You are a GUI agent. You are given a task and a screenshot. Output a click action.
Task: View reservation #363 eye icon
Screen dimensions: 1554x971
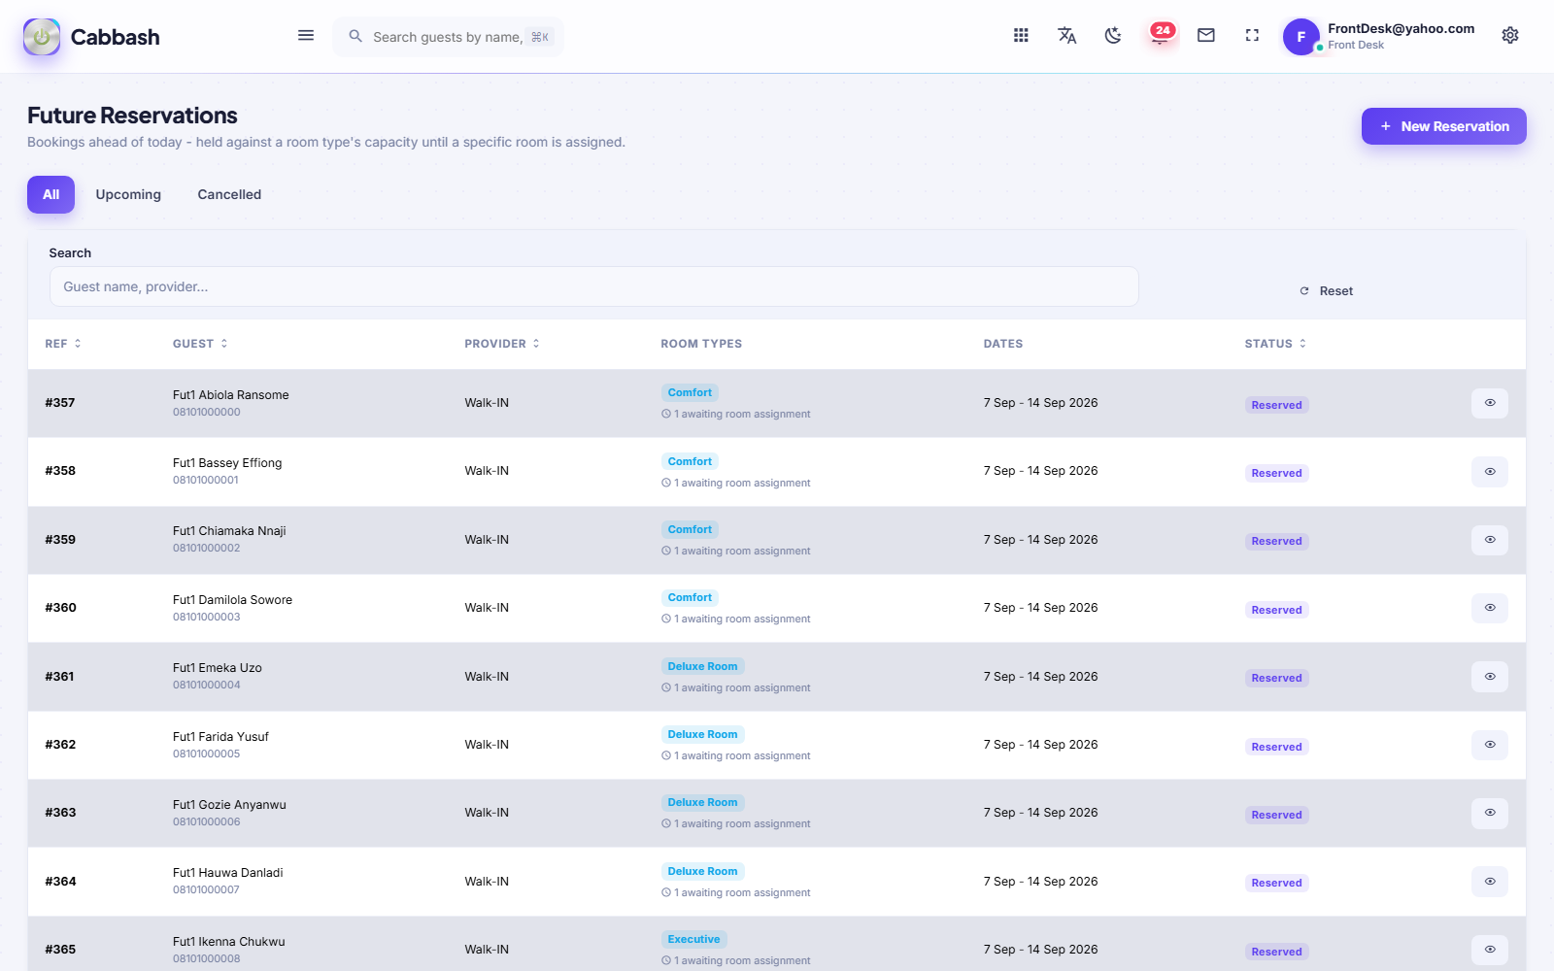[x=1490, y=813]
